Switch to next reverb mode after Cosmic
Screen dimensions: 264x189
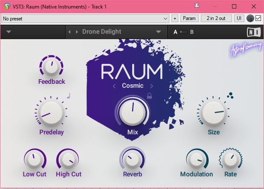pos(151,86)
